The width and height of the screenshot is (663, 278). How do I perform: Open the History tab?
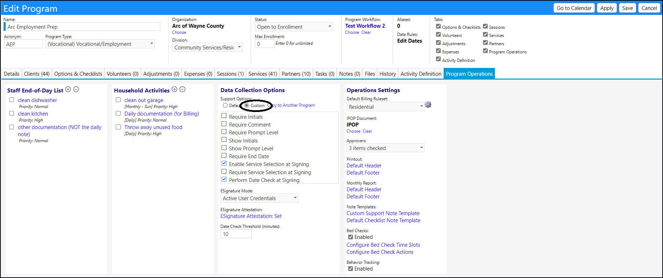(388, 74)
